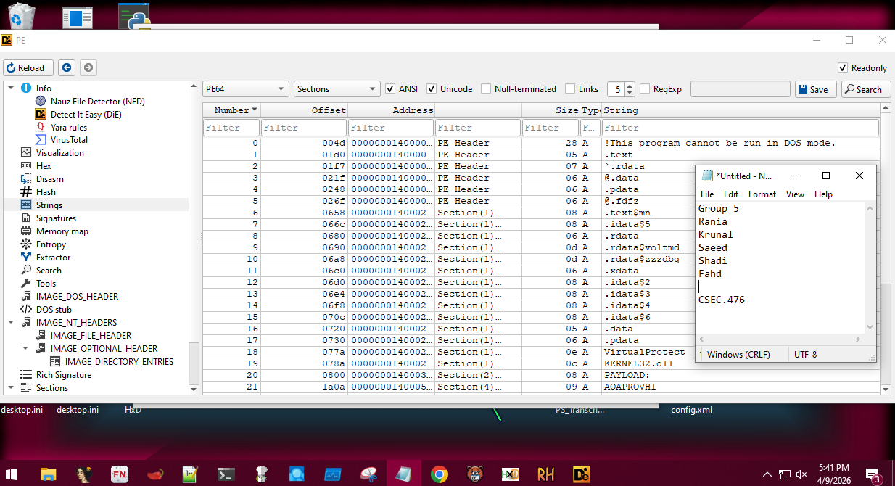Click the Offset column header
The width and height of the screenshot is (895, 486).
304,110
